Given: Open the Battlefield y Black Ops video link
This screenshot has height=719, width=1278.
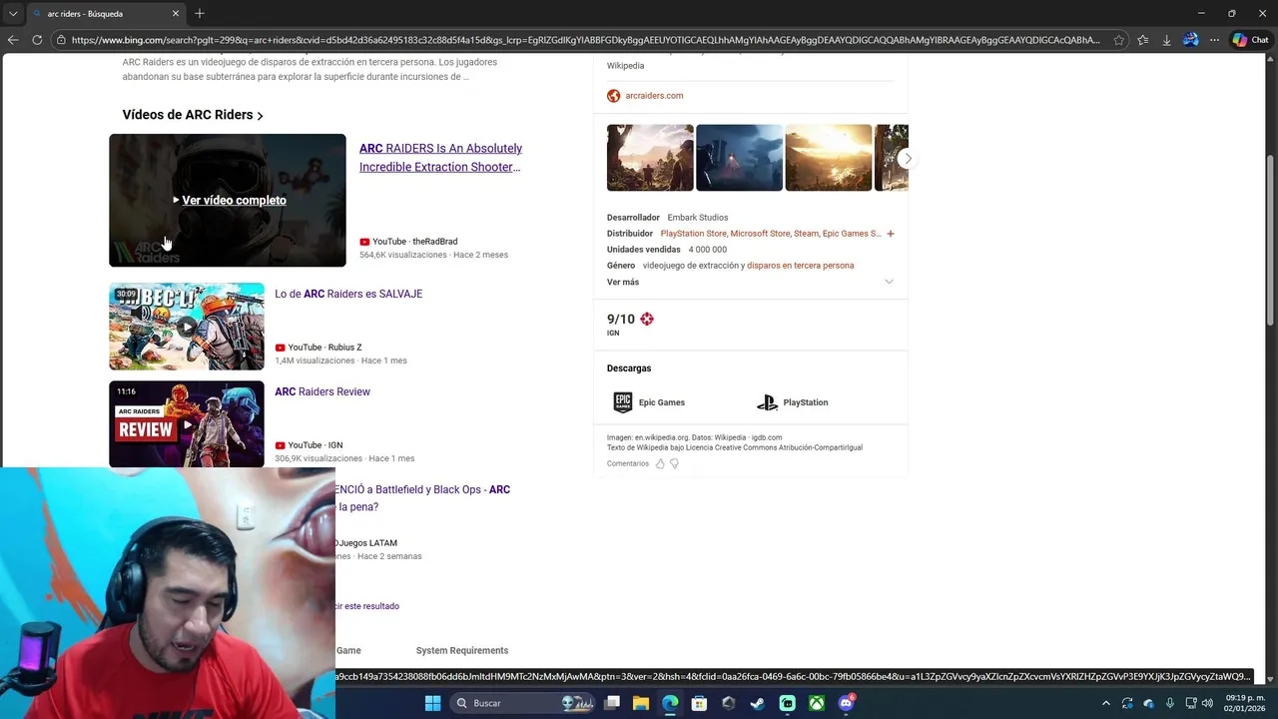Looking at the screenshot, I should tap(423, 498).
